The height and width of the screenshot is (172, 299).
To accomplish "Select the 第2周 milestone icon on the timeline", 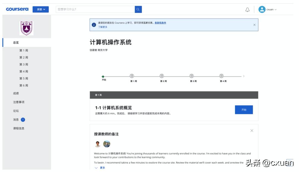I will click(x=161, y=76).
